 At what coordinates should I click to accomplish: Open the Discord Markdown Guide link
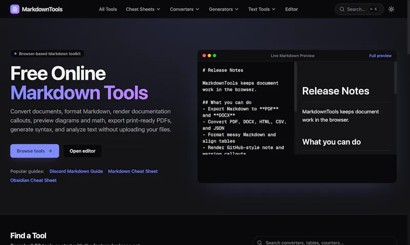(x=76, y=171)
